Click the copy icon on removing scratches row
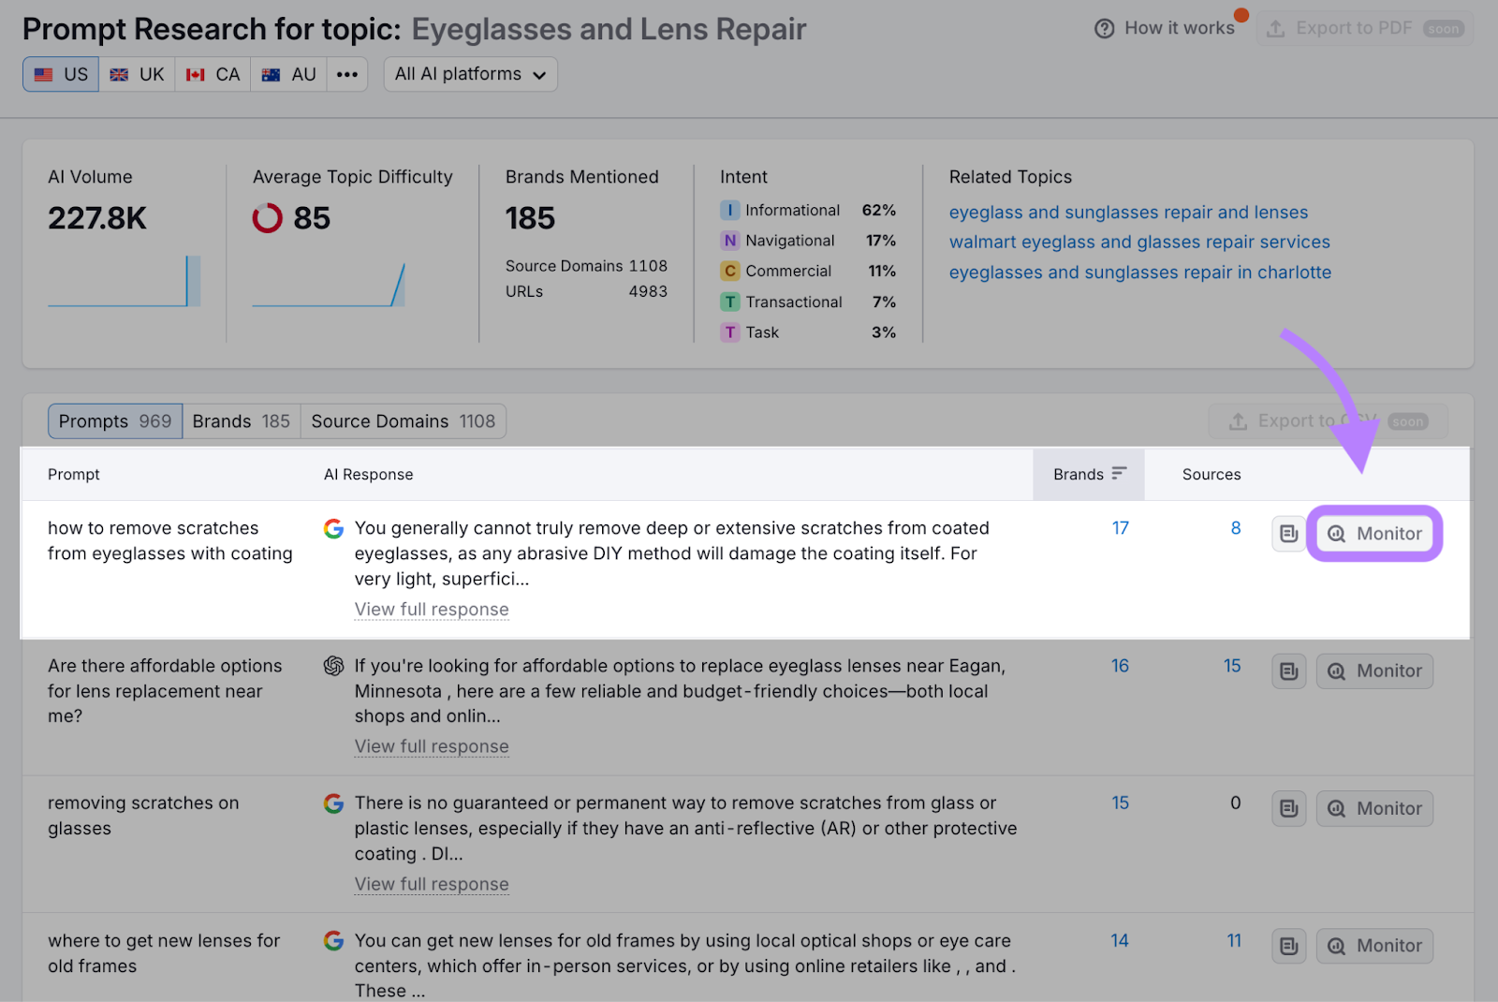The height and width of the screenshot is (1002, 1498). (x=1288, y=808)
